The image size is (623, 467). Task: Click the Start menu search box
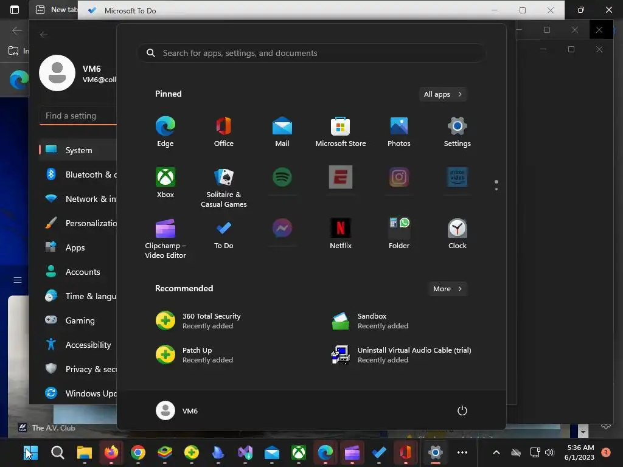(x=311, y=53)
